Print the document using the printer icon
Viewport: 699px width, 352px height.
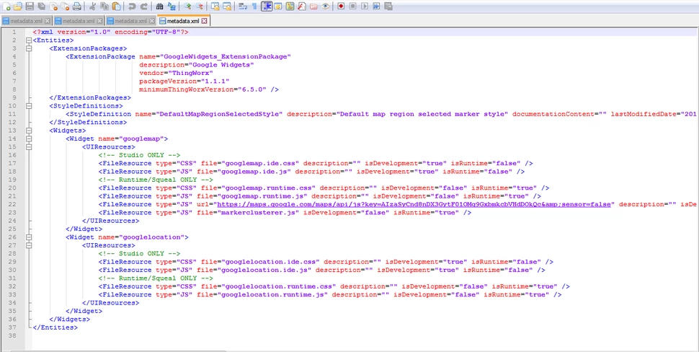(76, 6)
